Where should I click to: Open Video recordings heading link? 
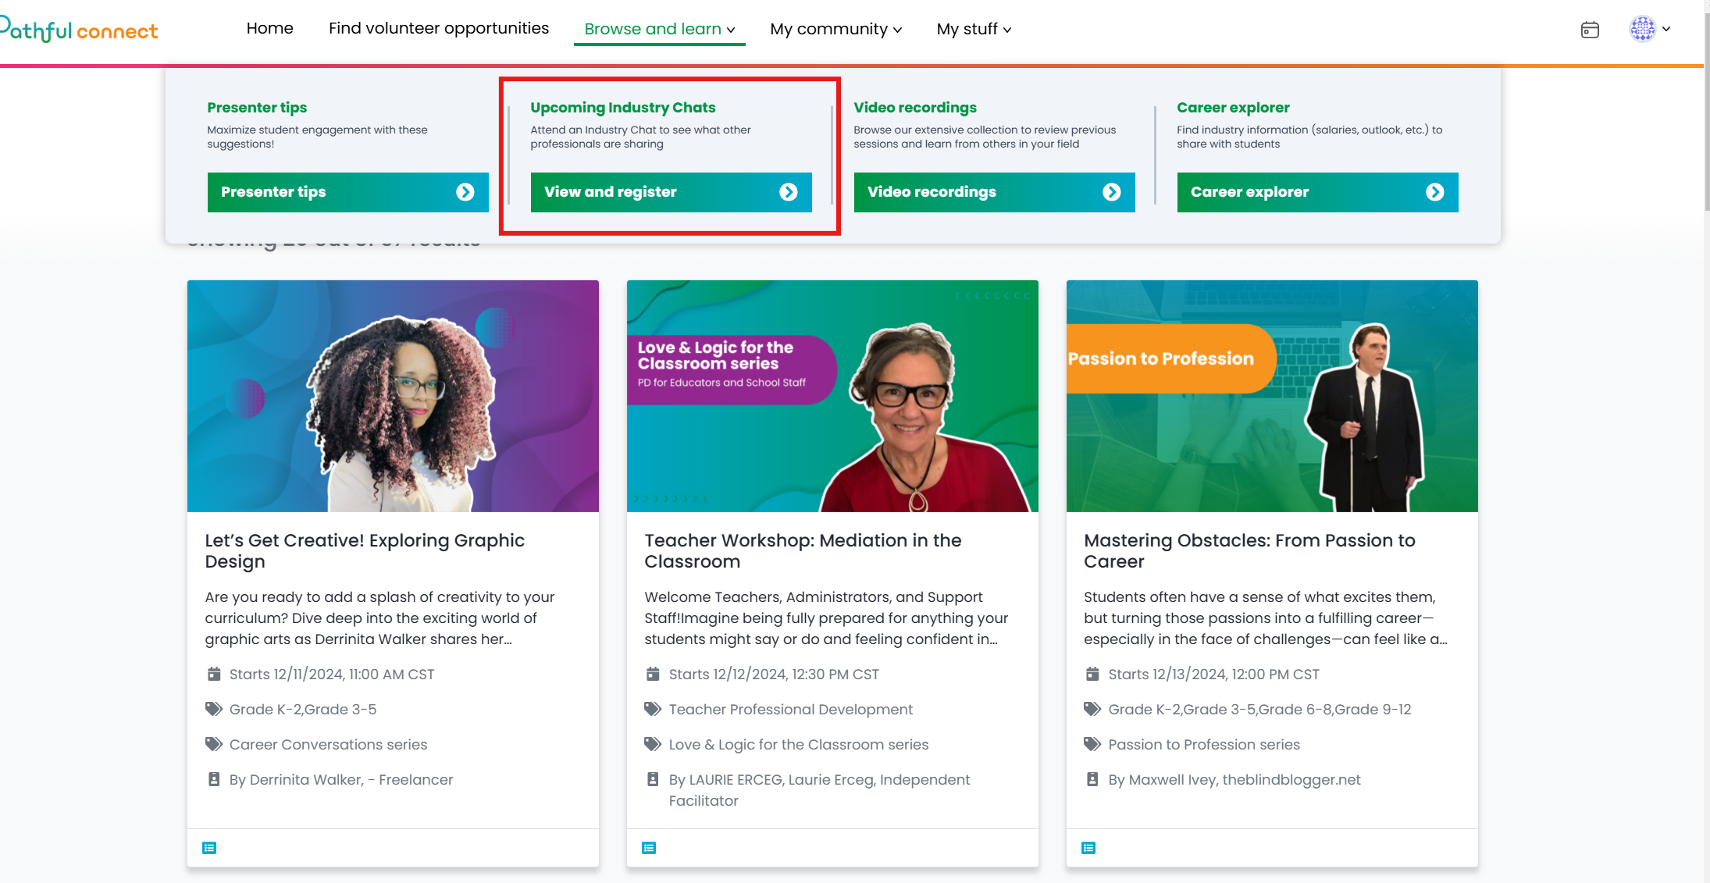(x=915, y=107)
